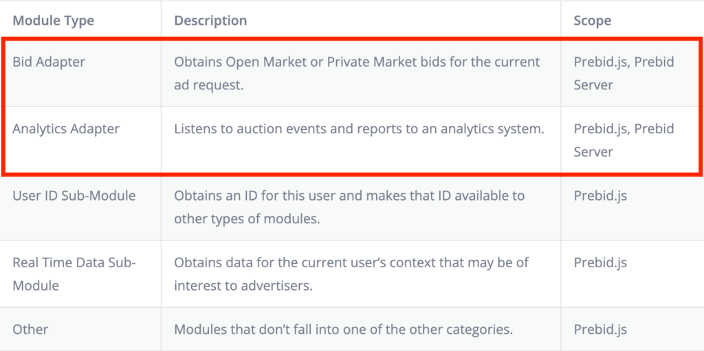The image size is (704, 351).
Task: Click the Module Type column header
Action: (54, 21)
